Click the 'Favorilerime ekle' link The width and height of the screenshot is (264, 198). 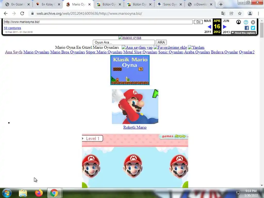pyautogui.click(x=170, y=47)
